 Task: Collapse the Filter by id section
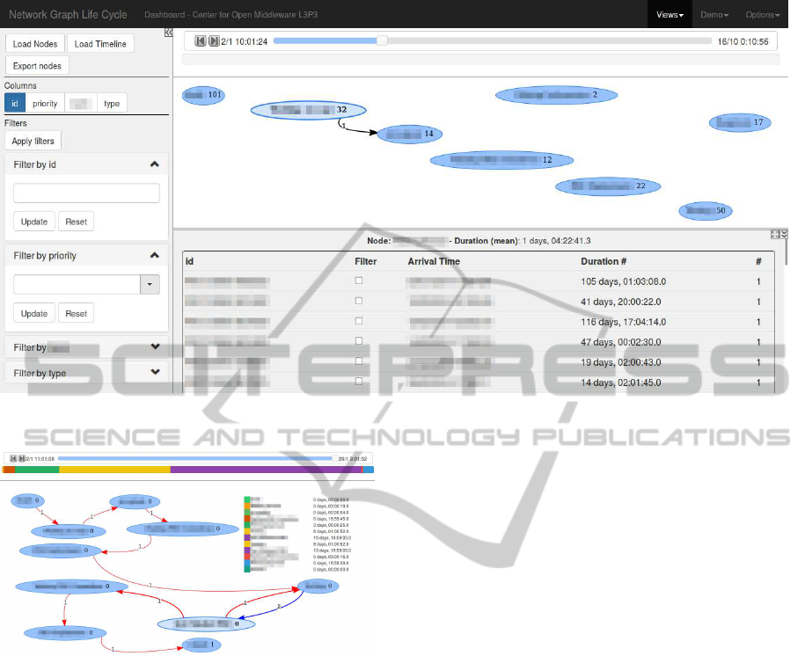click(x=155, y=164)
